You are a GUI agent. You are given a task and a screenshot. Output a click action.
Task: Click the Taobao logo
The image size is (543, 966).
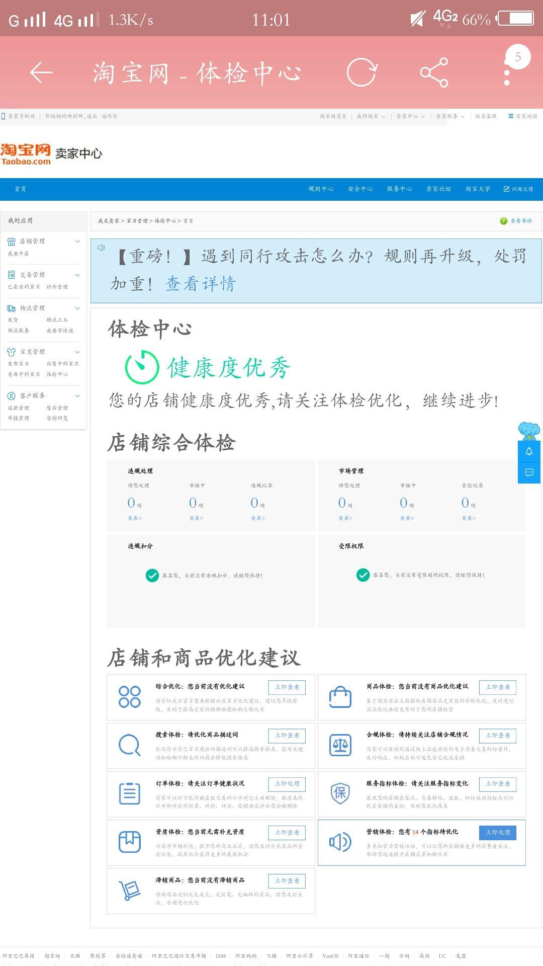[x=26, y=154]
